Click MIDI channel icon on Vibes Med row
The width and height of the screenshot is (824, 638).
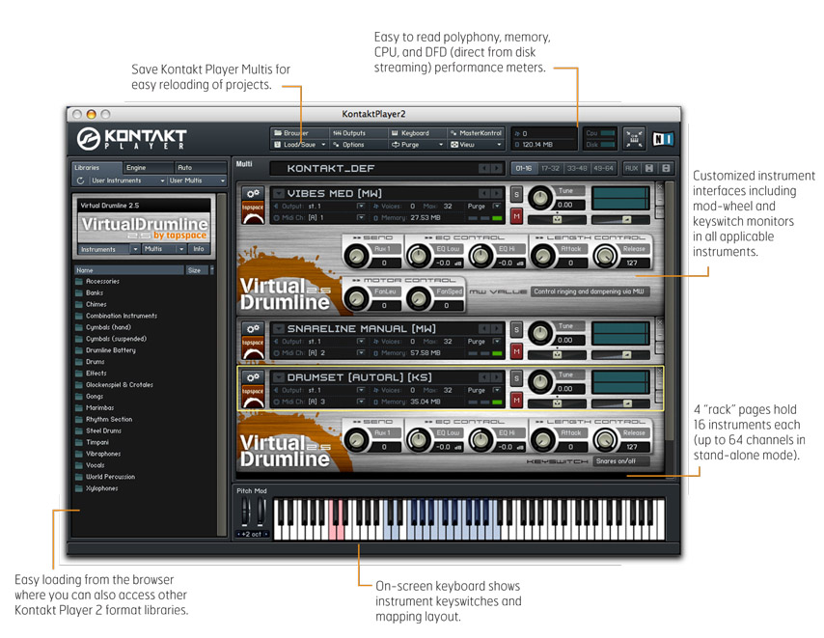click(276, 217)
